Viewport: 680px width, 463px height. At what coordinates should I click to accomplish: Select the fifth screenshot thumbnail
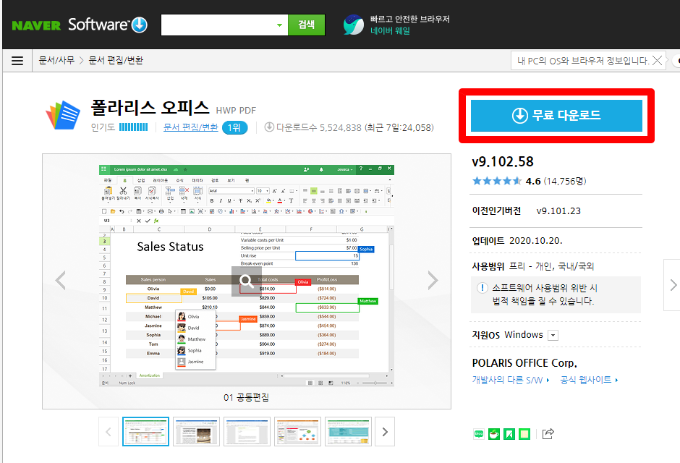[348, 431]
